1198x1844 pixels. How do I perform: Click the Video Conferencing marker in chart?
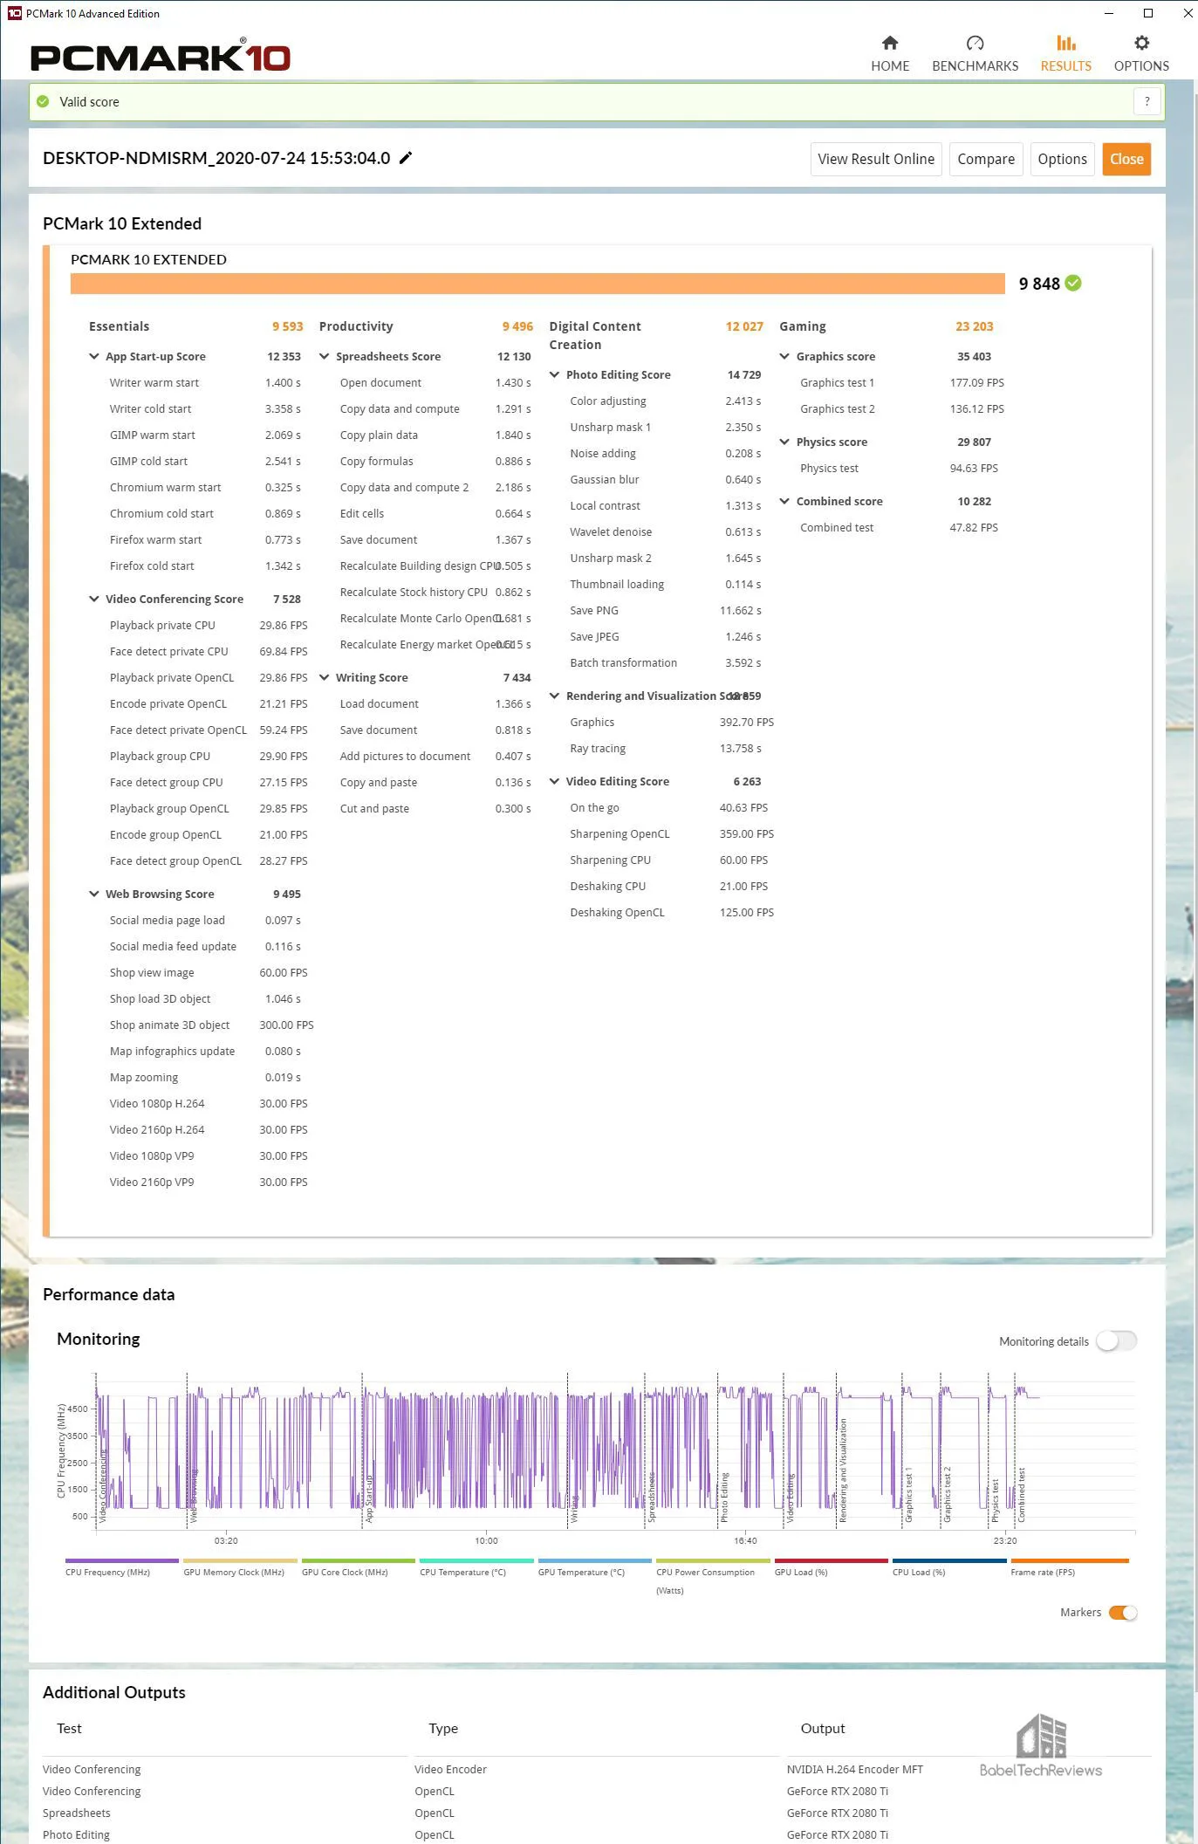point(103,1487)
